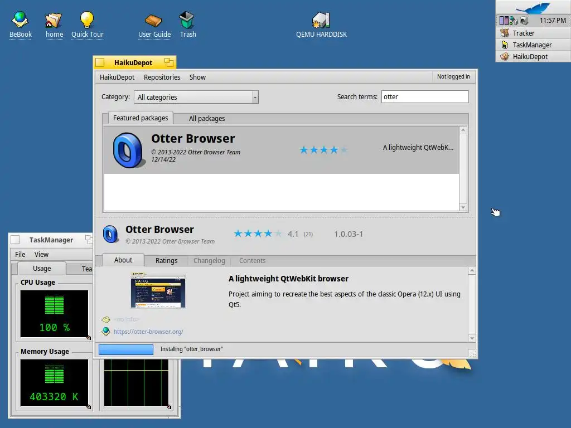This screenshot has height=428, width=571.
Task: Open the Show menu
Action: 197,77
